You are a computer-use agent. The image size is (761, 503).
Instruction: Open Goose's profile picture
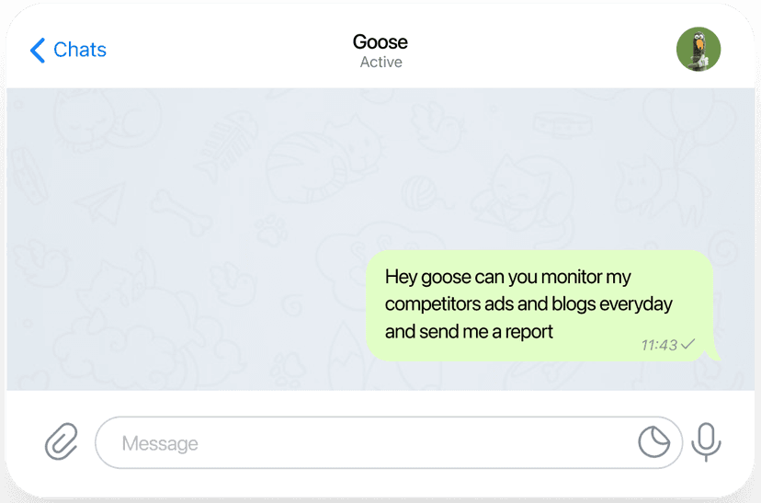(699, 49)
